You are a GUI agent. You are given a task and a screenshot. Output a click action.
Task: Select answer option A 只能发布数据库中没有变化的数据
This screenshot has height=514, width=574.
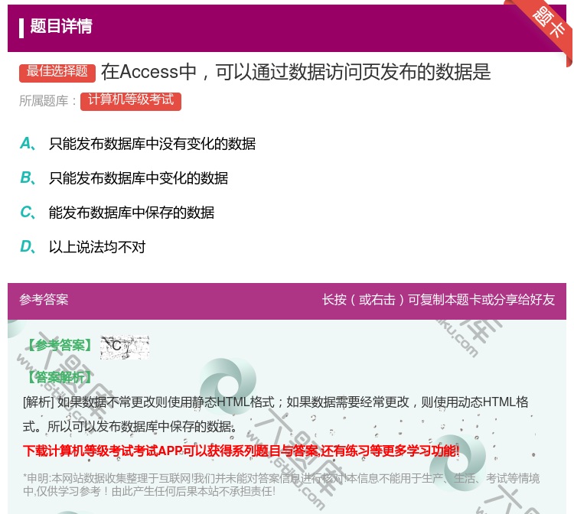tap(138, 144)
